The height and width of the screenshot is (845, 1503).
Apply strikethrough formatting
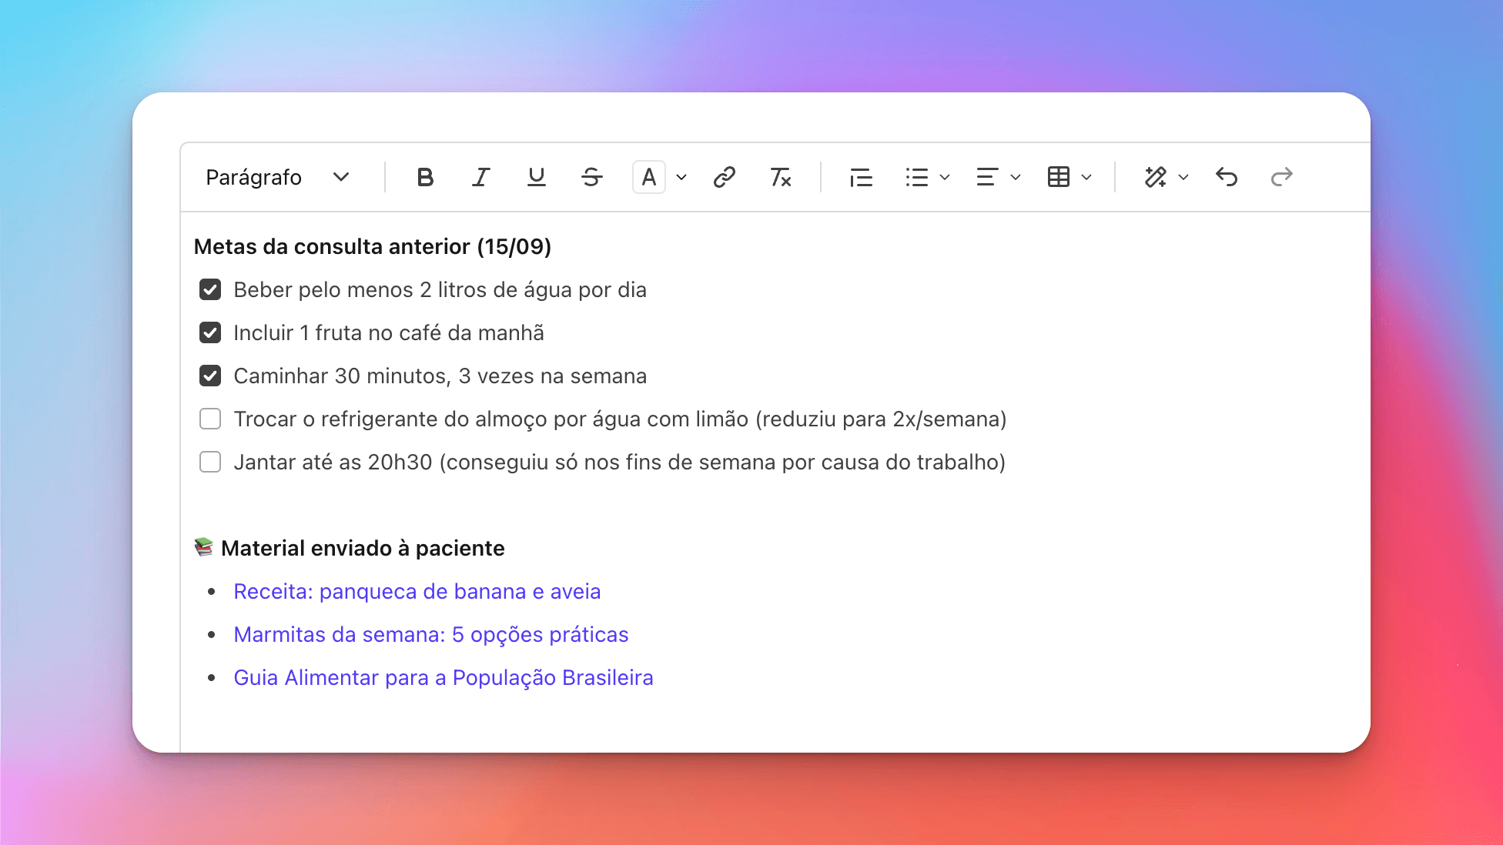pyautogui.click(x=591, y=178)
